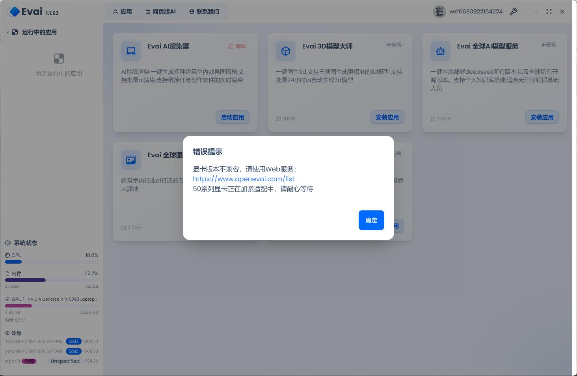The height and width of the screenshot is (376, 577).
Task: Install Evai 全球AI模型服务 with 安装应用
Action: [x=542, y=117]
